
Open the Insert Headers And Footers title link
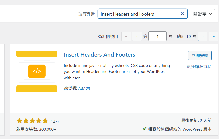pos(99,55)
